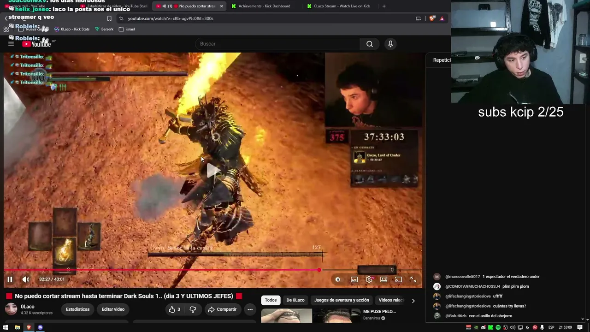Open @Bob-ti6zb chat author
The width and height of the screenshot is (590, 332).
click(456, 316)
